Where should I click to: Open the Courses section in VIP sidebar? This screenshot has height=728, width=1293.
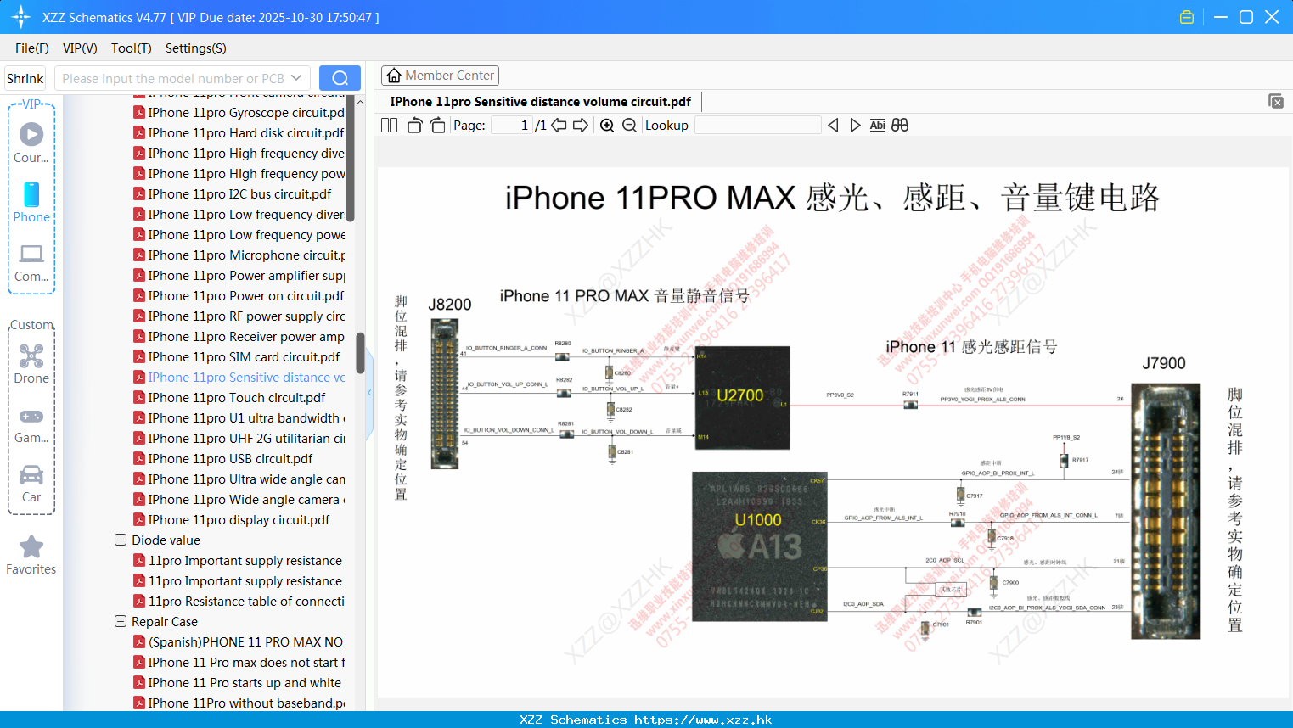click(31, 143)
